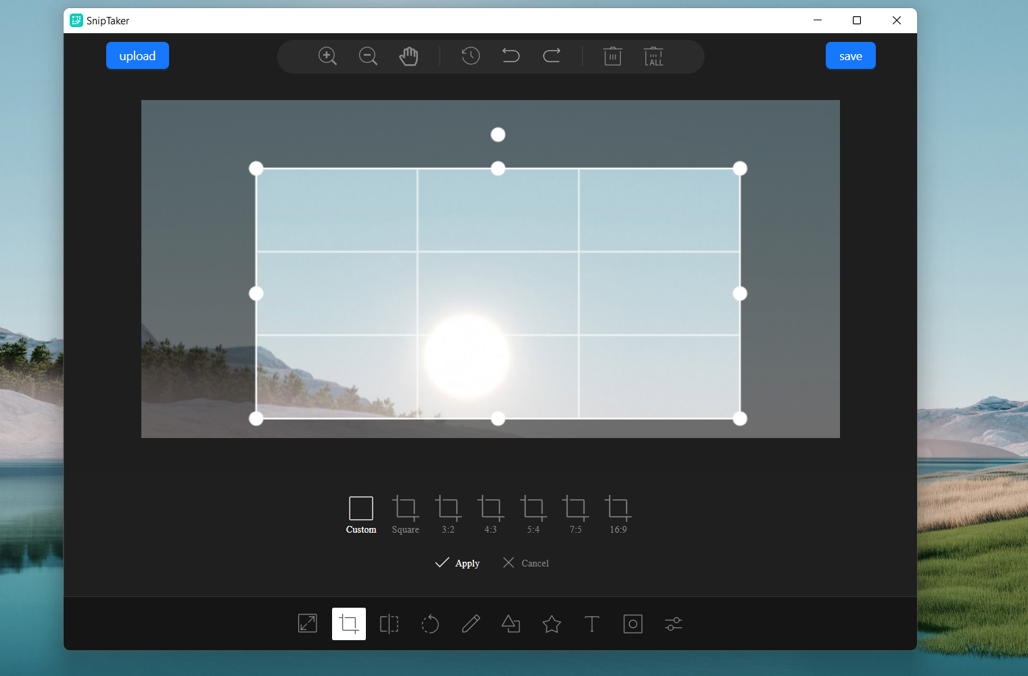Click the save button
The width and height of the screenshot is (1028, 676).
[x=851, y=55]
